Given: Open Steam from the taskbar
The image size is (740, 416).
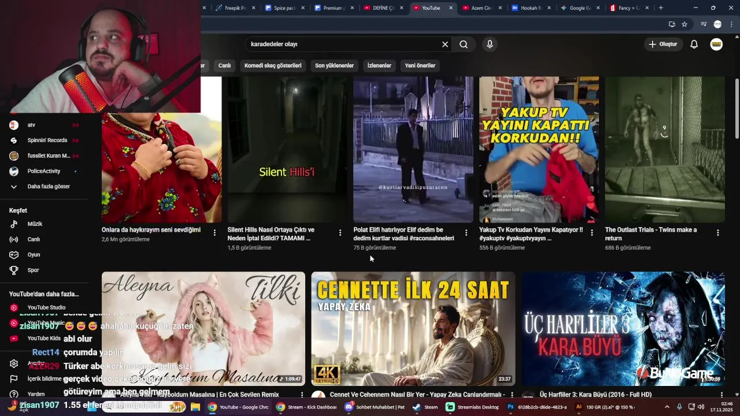Looking at the screenshot, I should (425, 407).
